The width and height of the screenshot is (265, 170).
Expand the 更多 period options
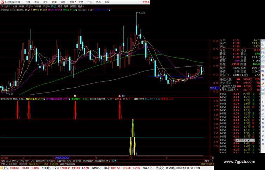click(x=81, y=6)
